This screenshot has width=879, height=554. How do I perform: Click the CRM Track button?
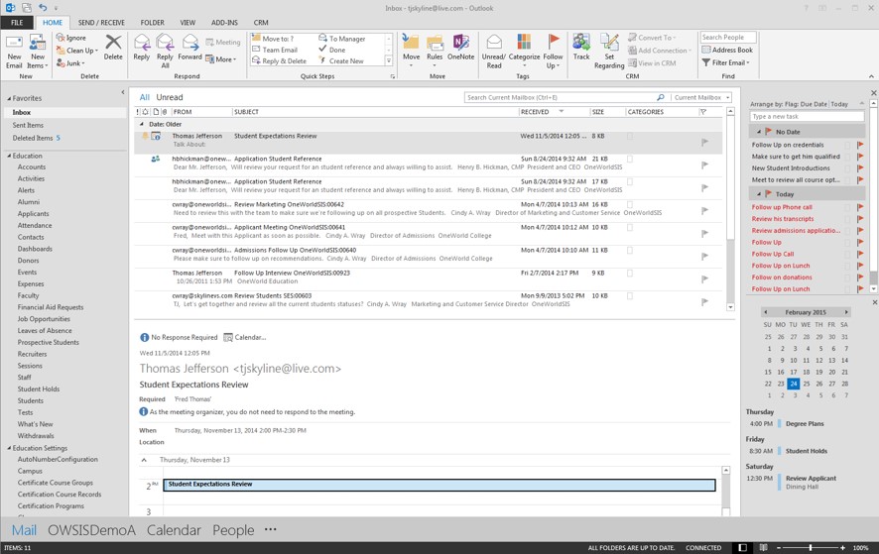(x=581, y=48)
